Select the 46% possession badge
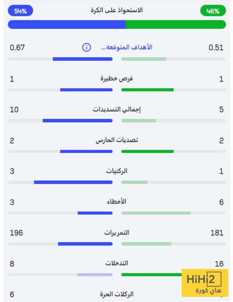This screenshot has width=233, height=302. (x=213, y=11)
